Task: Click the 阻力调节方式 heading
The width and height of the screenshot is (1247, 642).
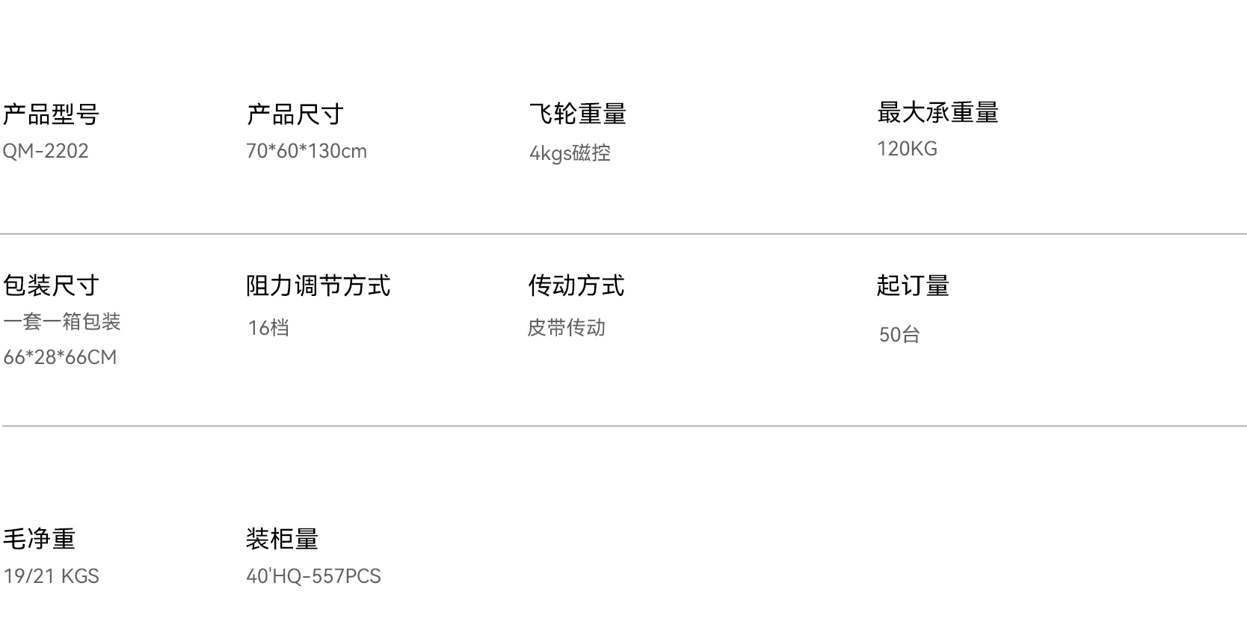Action: (318, 285)
